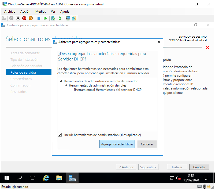Open the notification center icon
Screen dimensions: 215x190
pyautogui.click(x=206, y=178)
